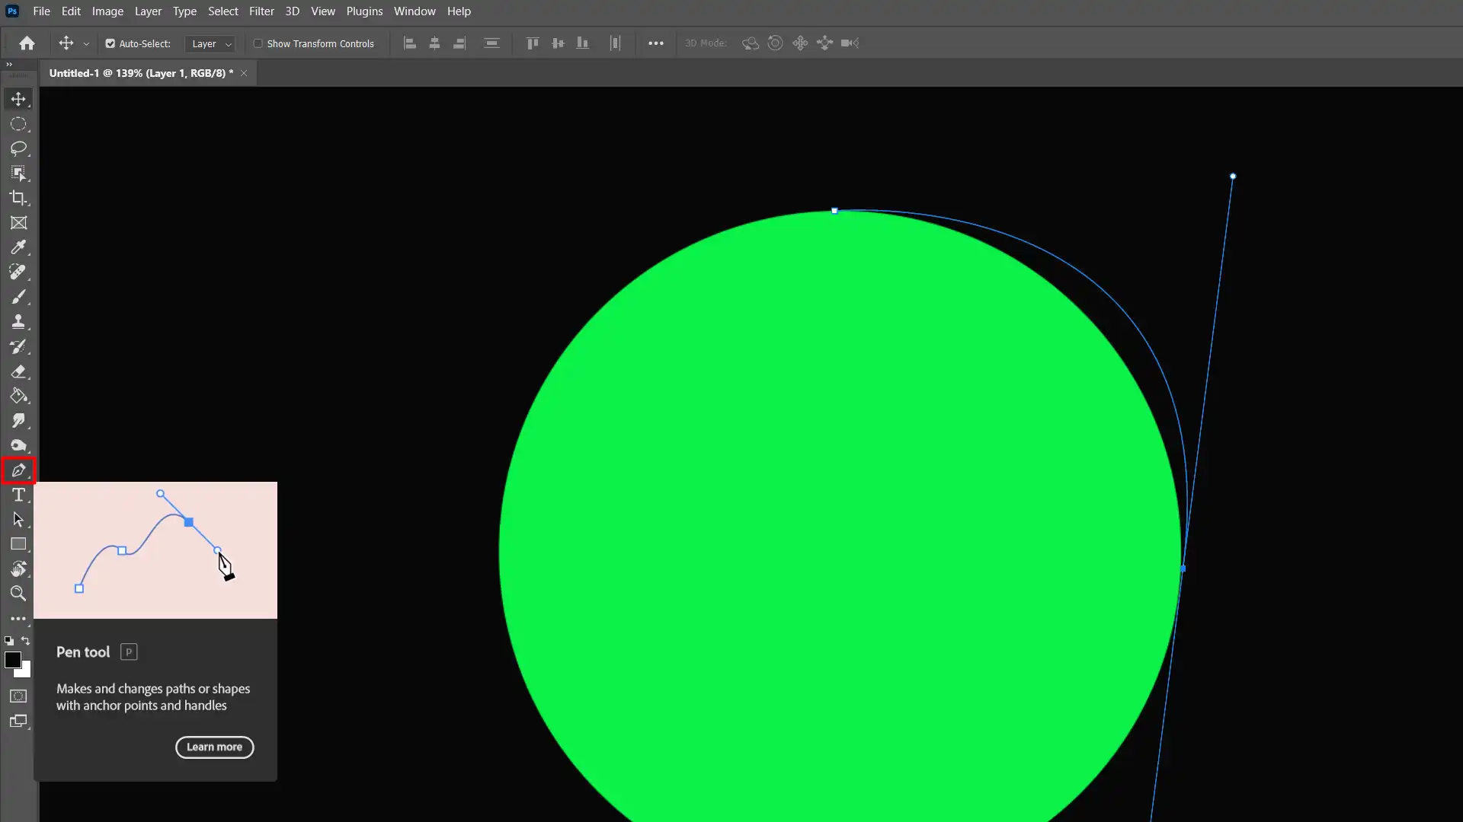Align right edges of layers
Viewport: 1463px width, 822px height.
click(459, 43)
